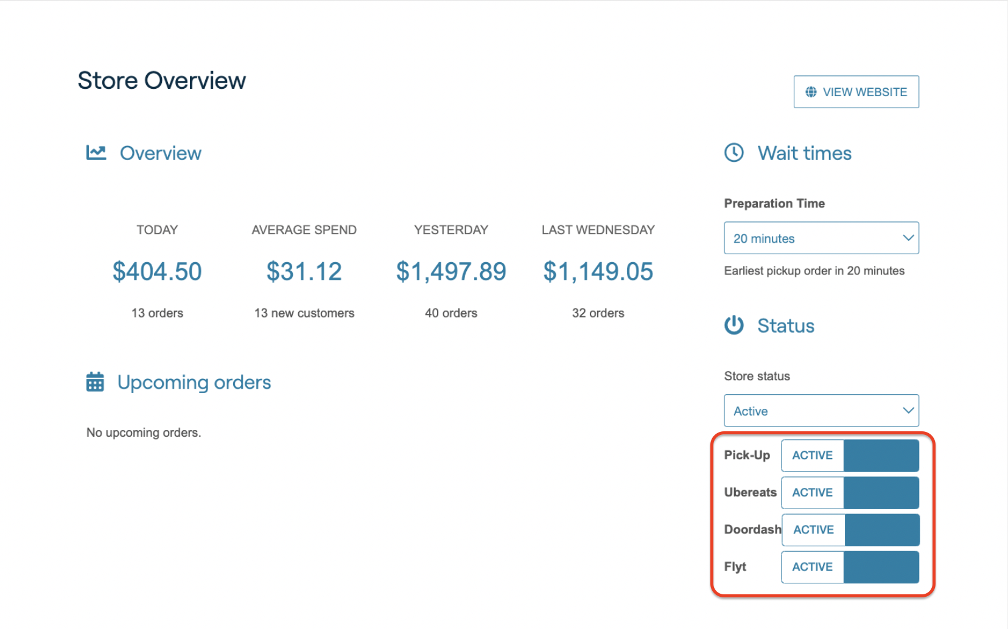Click the Wait times section heading
Screen dimensions: 1008x629
tap(804, 153)
